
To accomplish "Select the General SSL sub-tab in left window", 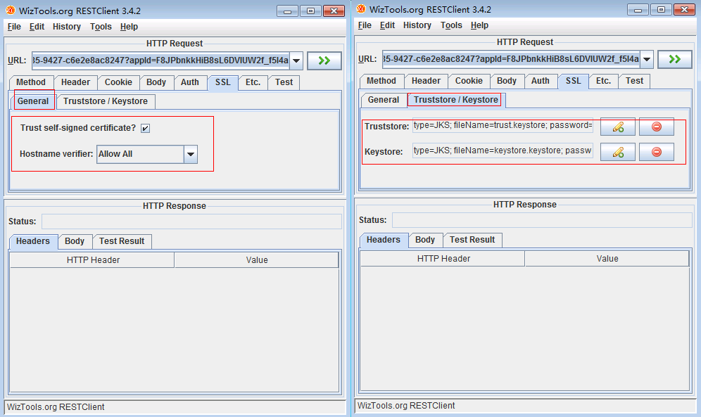I will [x=33, y=101].
